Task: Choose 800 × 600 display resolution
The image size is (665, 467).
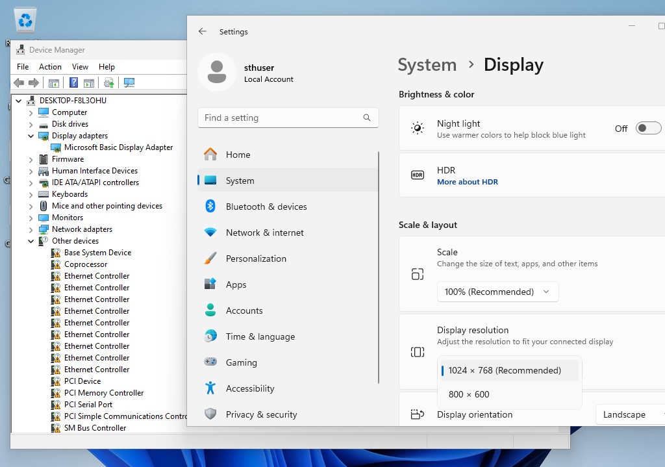Action: (x=469, y=394)
